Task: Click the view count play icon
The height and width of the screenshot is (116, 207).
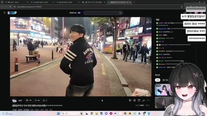Action: pyautogui.click(x=27, y=100)
